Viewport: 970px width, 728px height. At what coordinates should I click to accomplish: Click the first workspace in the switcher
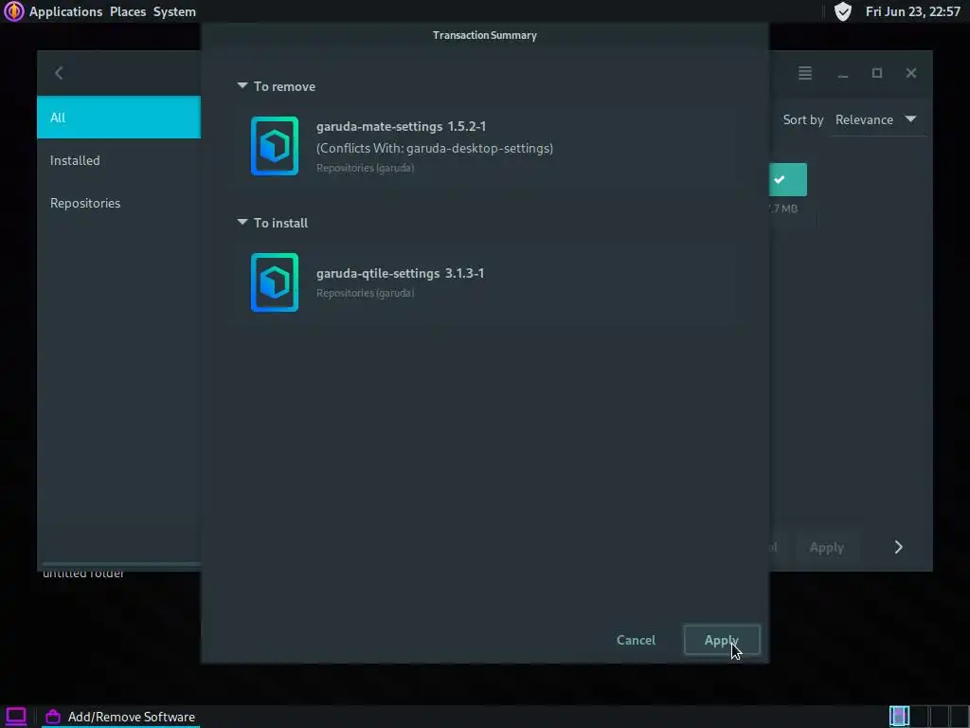tap(899, 717)
